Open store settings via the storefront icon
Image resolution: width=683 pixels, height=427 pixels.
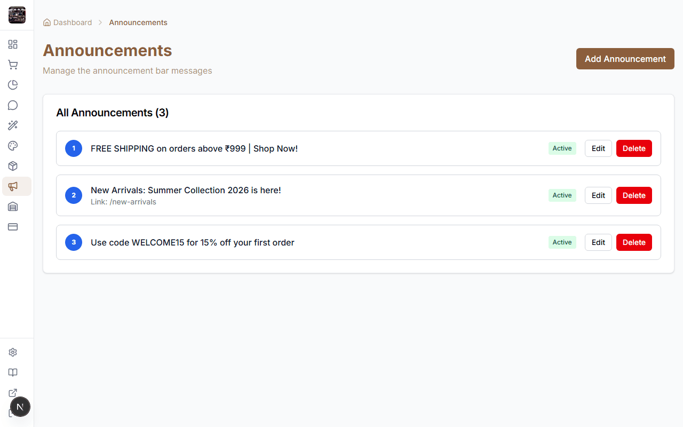[13, 207]
